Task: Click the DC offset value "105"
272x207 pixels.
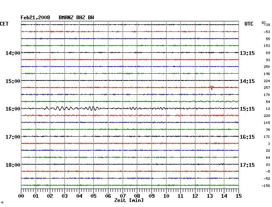Action: click(x=267, y=123)
